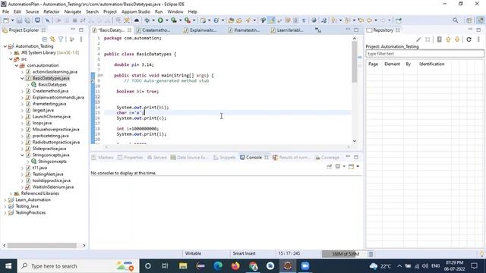The image size is (486, 273).
Task: Collapse the Automation_Testing project node
Action: pos(5,46)
